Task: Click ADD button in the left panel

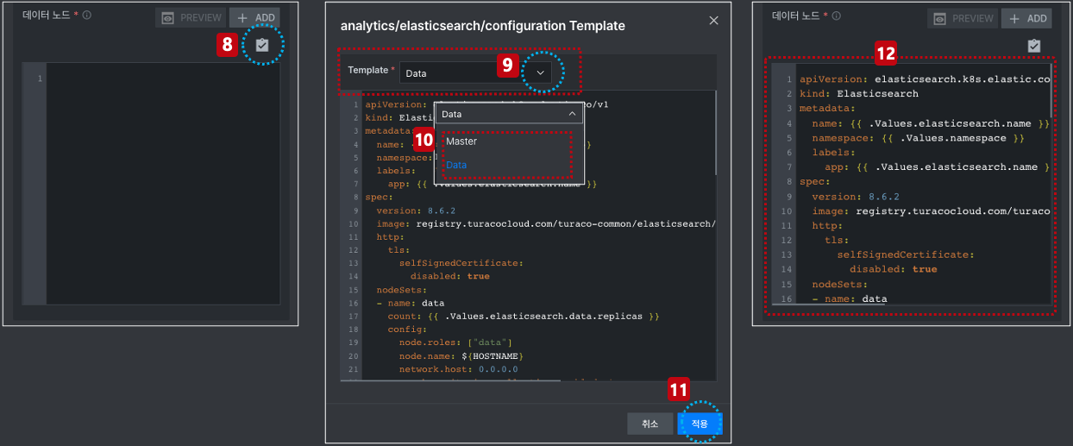Action: (255, 17)
